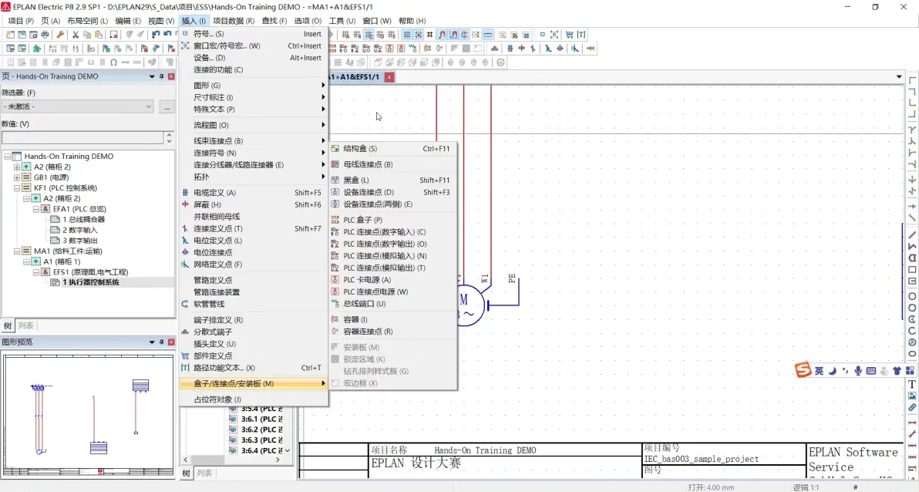This screenshot has width=919, height=492.
Task: Expand the top-level A2 (箱柜 2) node
Action: pos(17,167)
